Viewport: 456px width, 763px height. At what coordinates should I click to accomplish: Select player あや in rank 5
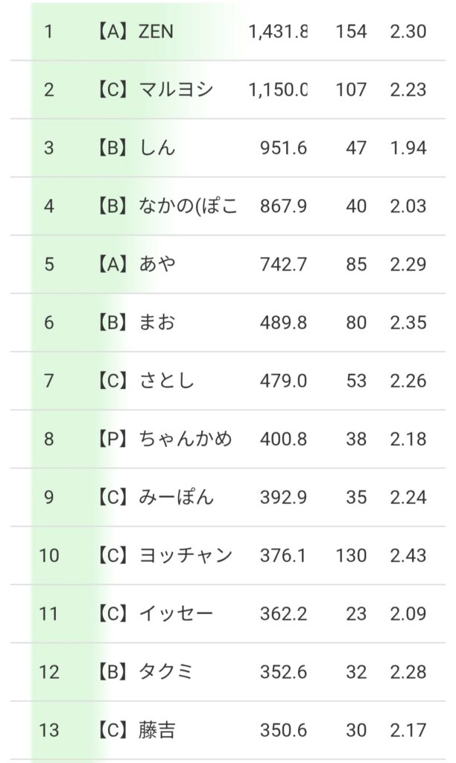157,265
